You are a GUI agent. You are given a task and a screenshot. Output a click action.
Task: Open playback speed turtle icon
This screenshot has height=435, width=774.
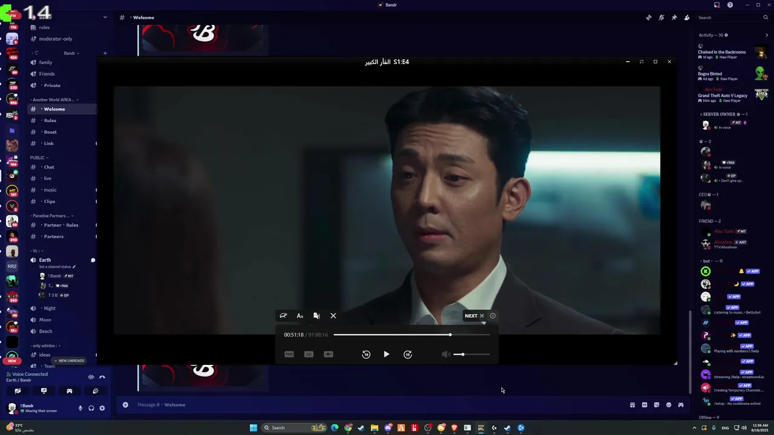(283, 315)
